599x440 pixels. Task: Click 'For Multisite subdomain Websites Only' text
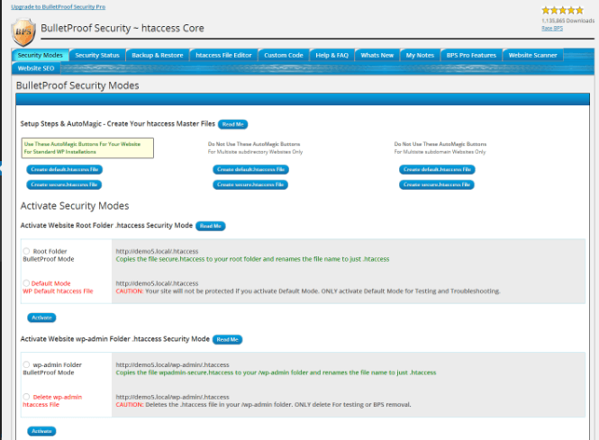440,152
